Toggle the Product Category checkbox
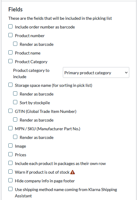Screen dimensions: 137x200 pos(10,61)
